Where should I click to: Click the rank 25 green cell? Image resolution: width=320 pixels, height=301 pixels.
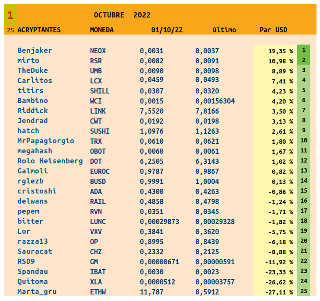point(303,291)
